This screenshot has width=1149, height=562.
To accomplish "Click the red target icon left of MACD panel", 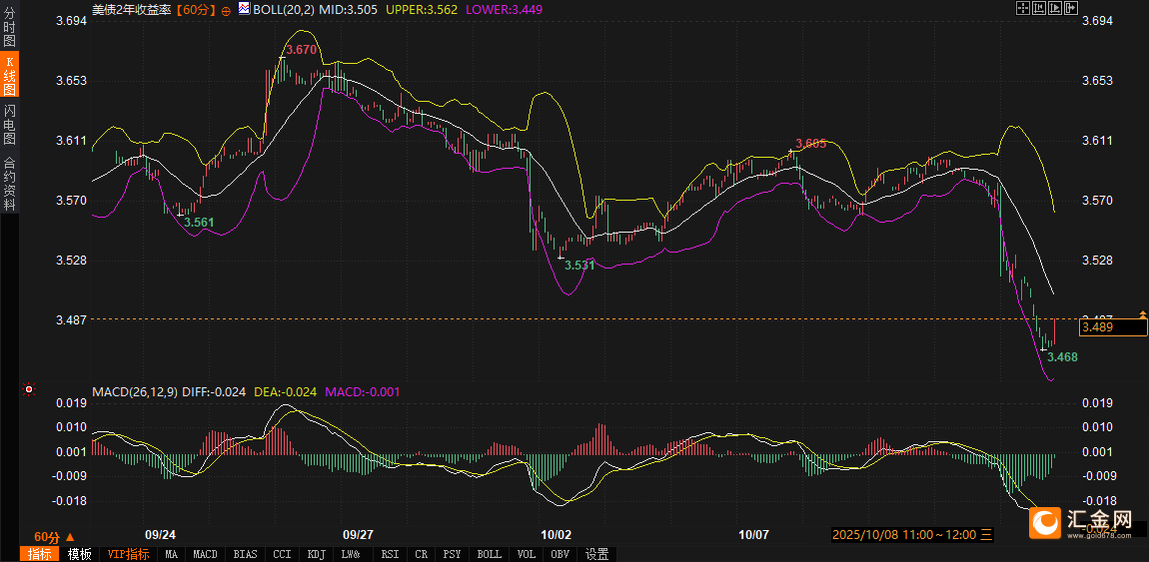I will point(29,388).
